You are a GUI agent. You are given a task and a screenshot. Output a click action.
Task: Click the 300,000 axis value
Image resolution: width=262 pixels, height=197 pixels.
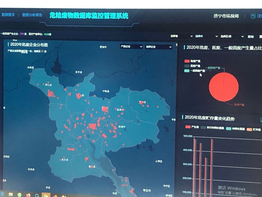(x=187, y=164)
